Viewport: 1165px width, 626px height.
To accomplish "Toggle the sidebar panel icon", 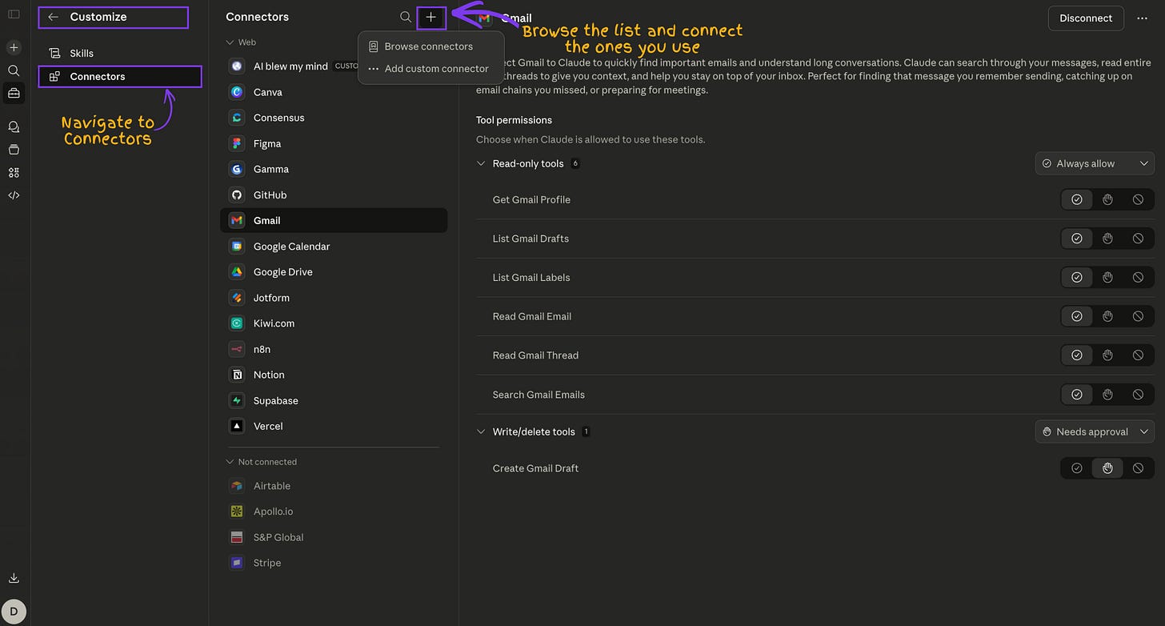I will coord(14,14).
